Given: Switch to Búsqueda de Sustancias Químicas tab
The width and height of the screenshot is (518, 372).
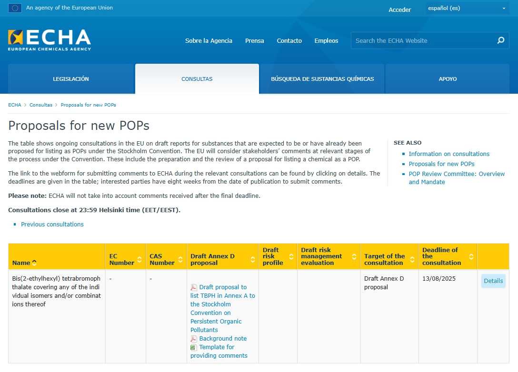Looking at the screenshot, I should [x=322, y=79].
